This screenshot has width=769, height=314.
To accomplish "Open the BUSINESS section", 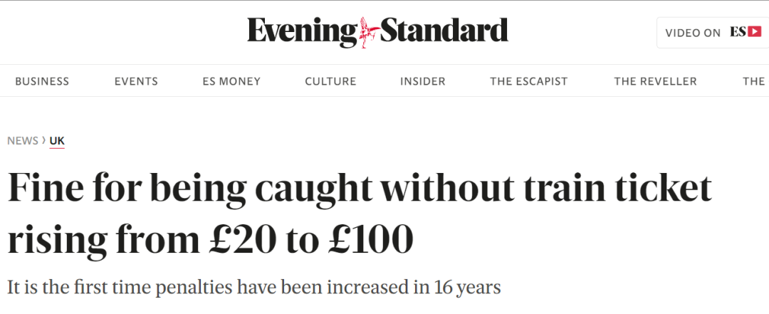I will pyautogui.click(x=42, y=81).
